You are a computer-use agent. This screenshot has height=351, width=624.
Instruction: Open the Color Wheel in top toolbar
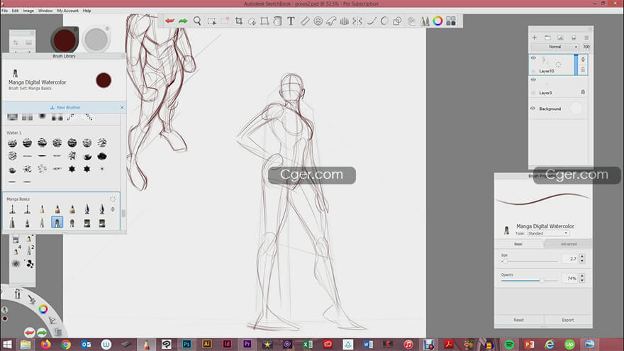click(x=438, y=21)
